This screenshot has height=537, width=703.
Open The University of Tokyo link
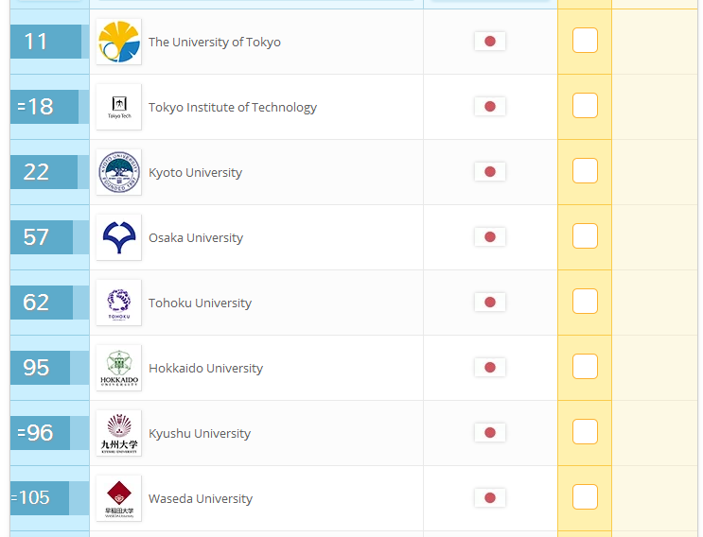click(x=214, y=43)
